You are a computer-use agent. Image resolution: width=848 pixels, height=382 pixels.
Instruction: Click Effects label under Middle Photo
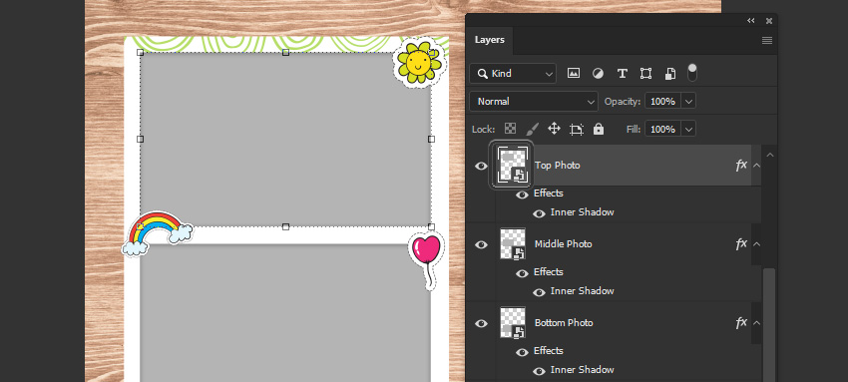(549, 272)
